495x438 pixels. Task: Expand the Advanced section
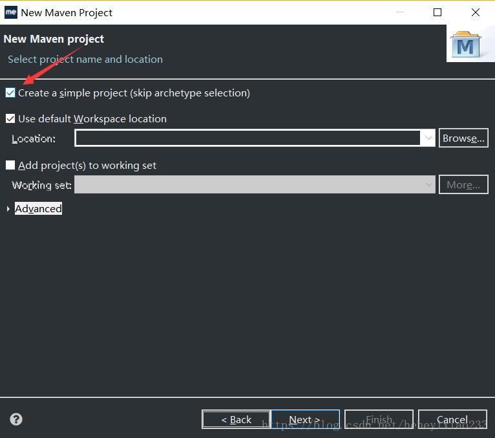[x=8, y=209]
